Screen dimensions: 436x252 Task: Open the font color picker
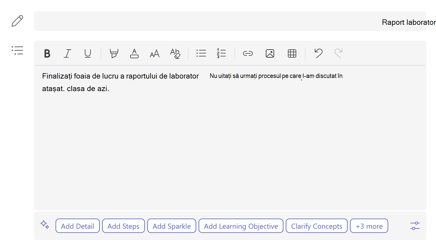(x=134, y=53)
